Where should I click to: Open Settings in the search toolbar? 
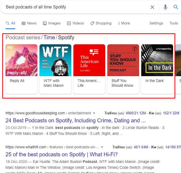pyautogui.click(x=156, y=23)
